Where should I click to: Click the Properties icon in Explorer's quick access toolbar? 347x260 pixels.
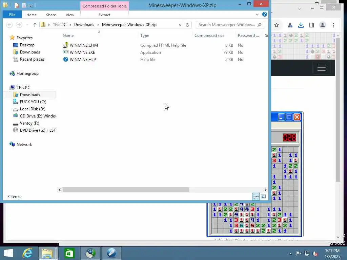point(16,5)
